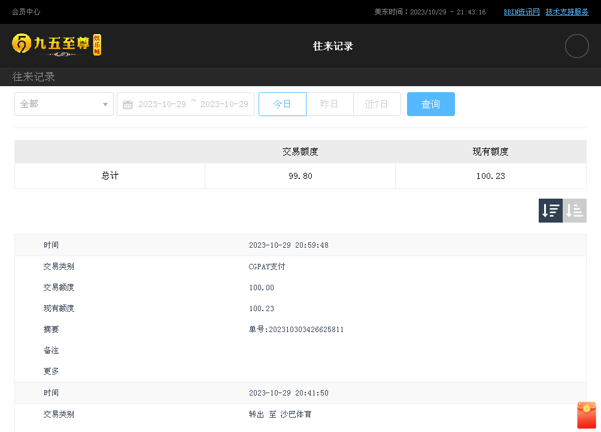Open the red envelope bonus icon

[x=587, y=415]
